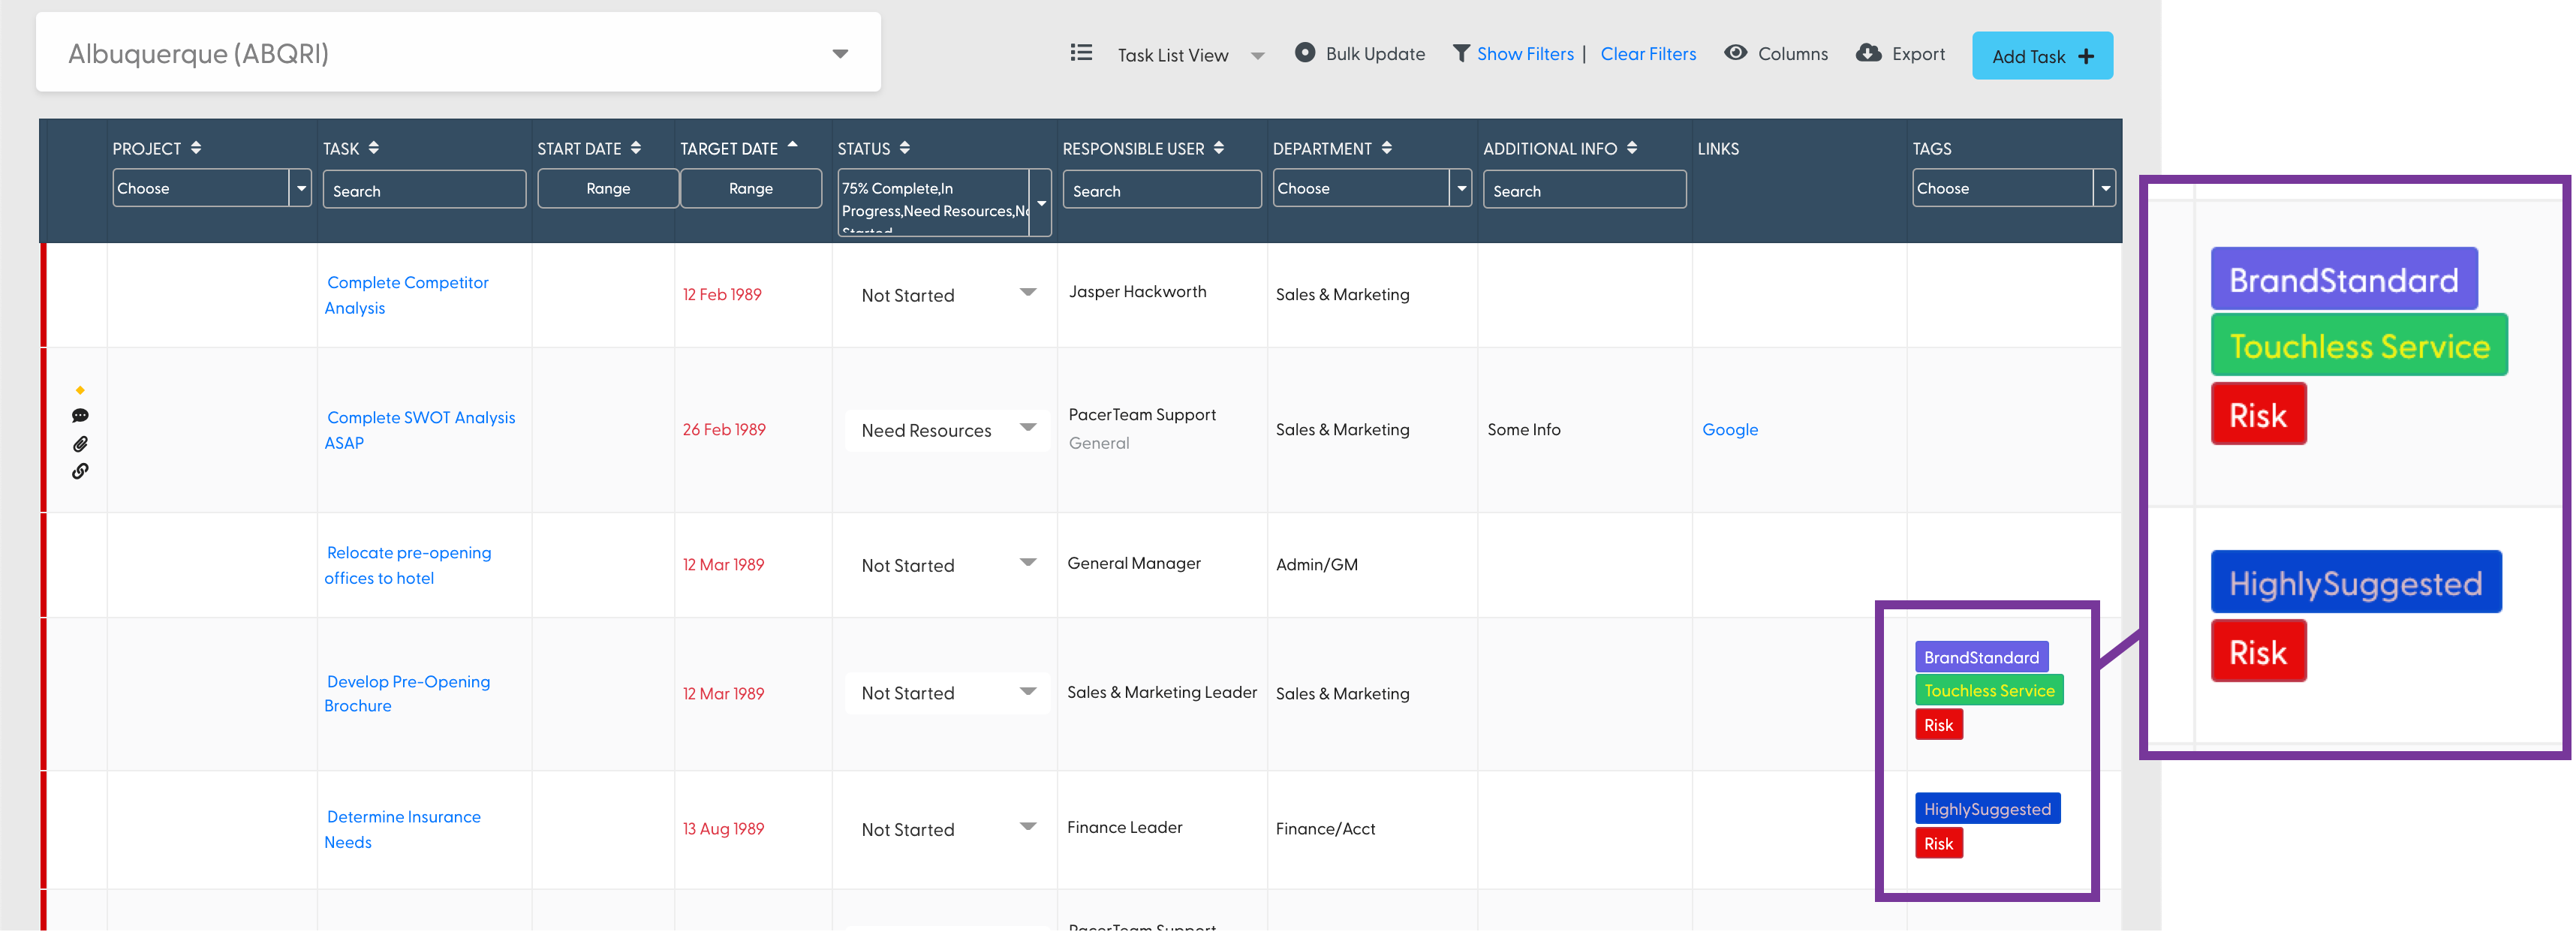The height and width of the screenshot is (935, 2576).
Task: Click the filter funnel icon
Action: pyautogui.click(x=1461, y=54)
